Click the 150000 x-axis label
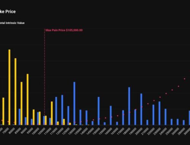This screenshot has width=190, height=145. click(97, 131)
